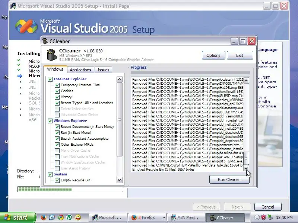Toggle Recent Documents (in Start Menu)
The image size is (298, 223).
tap(57, 127)
